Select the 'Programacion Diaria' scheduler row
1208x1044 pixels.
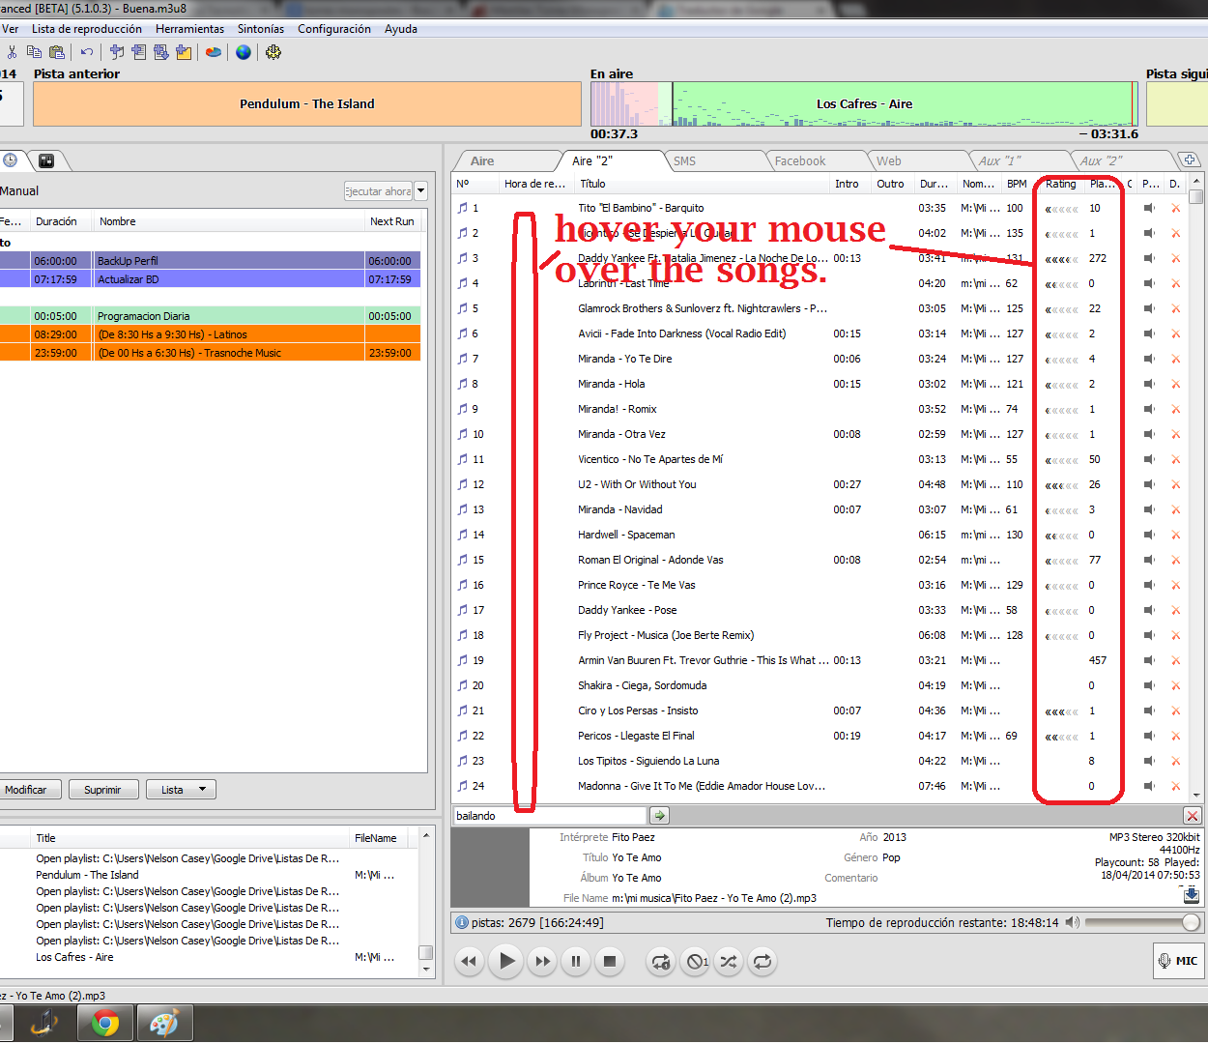coord(210,316)
